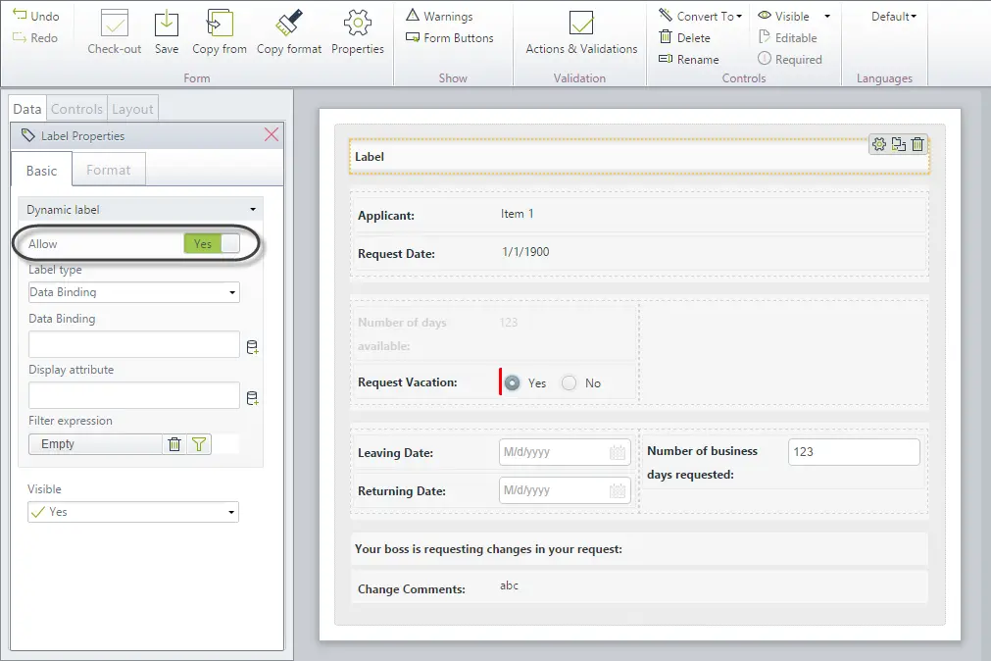Collapse the Dynamic label section

point(253,209)
